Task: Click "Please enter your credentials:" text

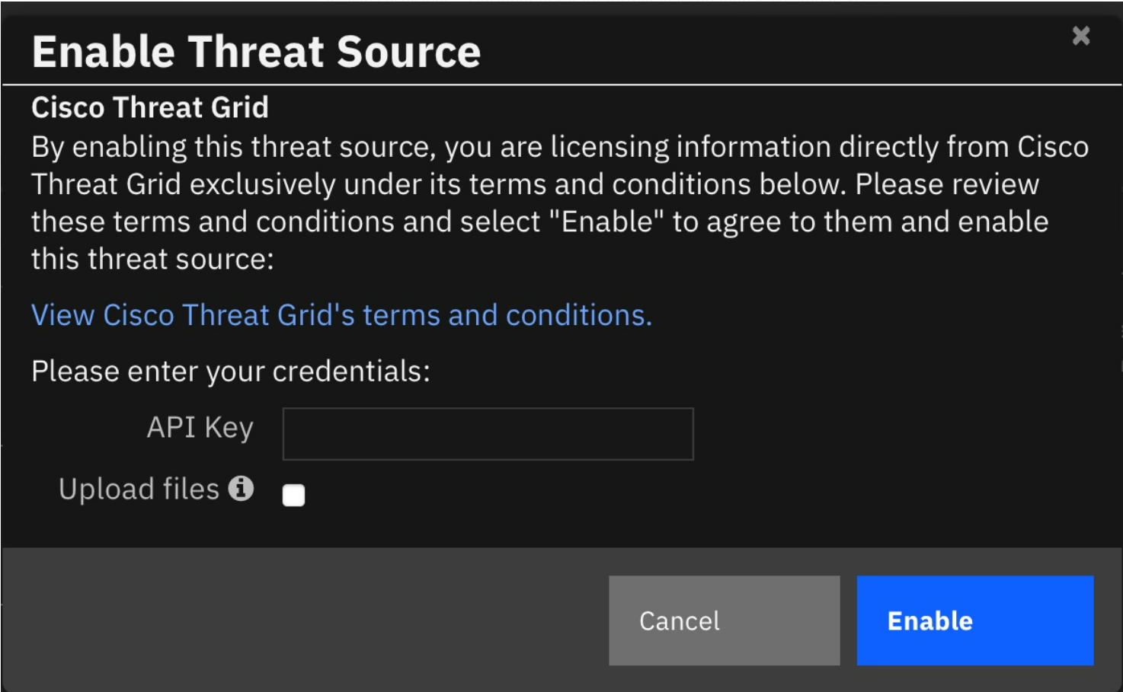Action: pos(231,372)
